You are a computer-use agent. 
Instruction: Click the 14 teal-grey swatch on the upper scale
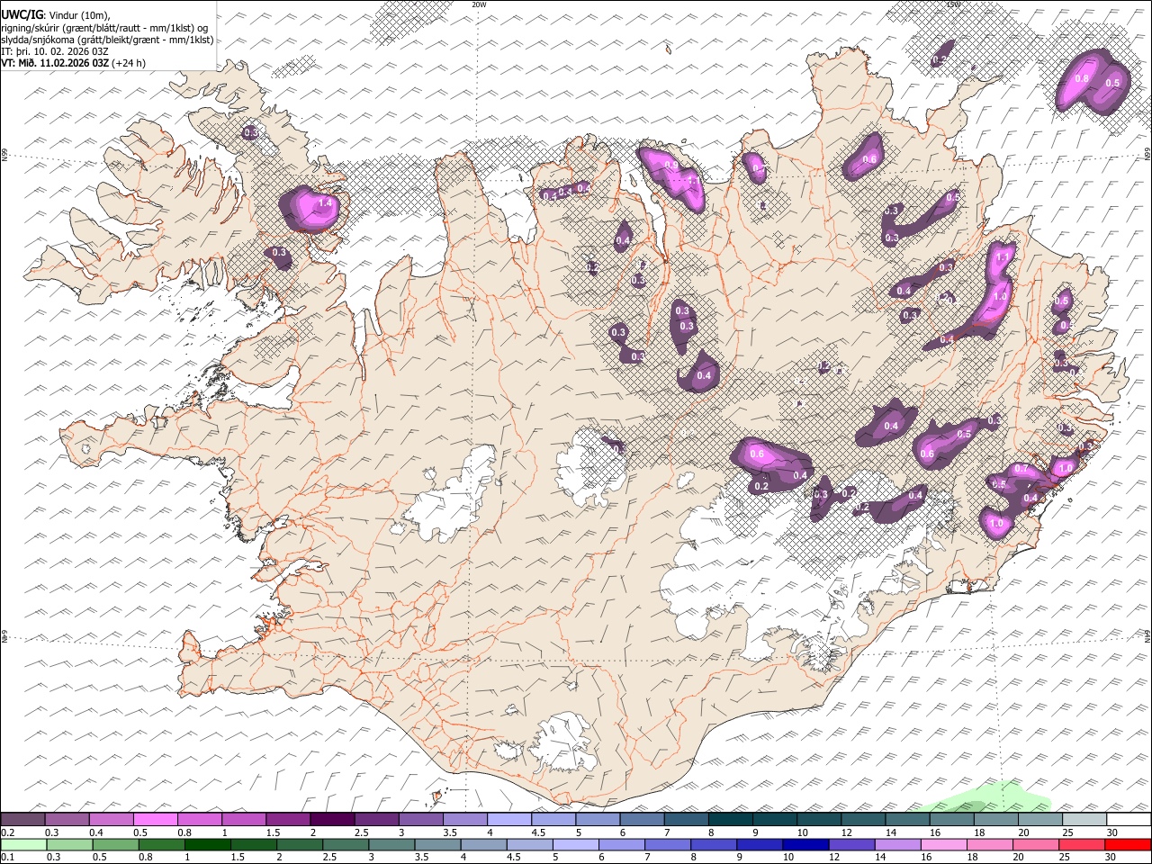[x=908, y=819]
